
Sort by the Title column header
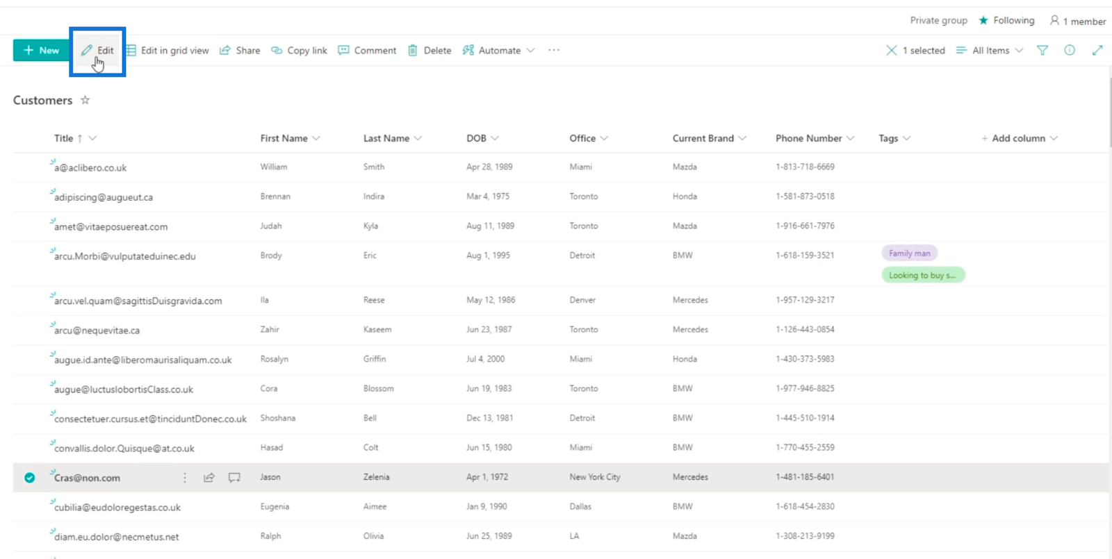[64, 138]
